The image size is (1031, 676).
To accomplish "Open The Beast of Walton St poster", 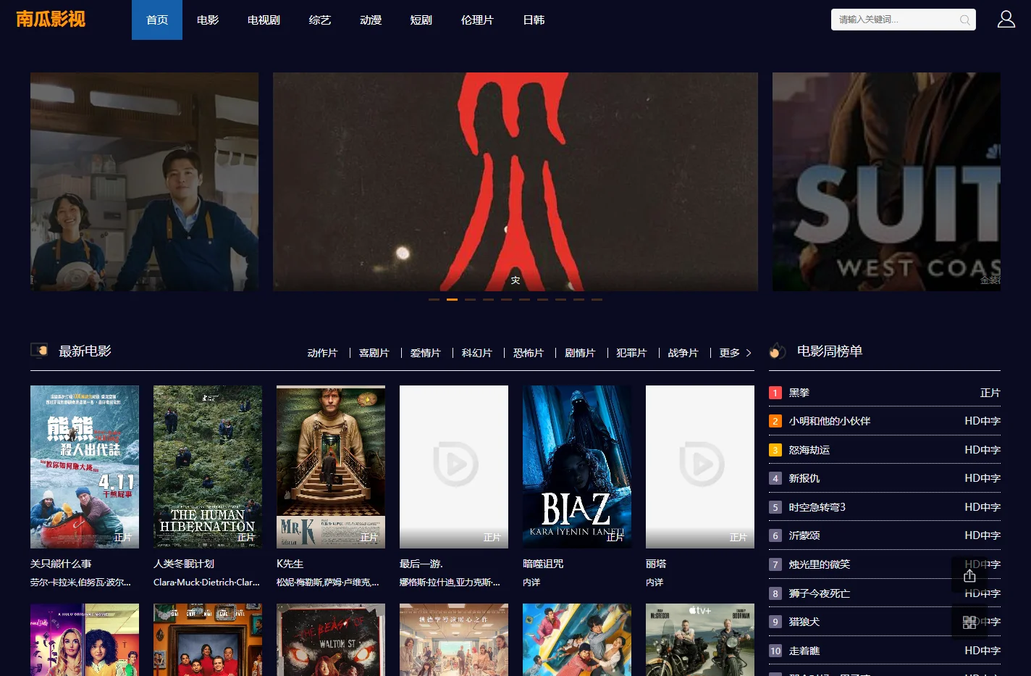I will point(331,640).
